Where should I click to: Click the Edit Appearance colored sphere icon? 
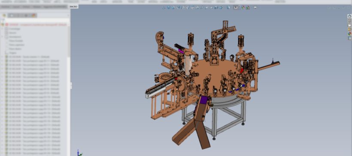click(243, 8)
